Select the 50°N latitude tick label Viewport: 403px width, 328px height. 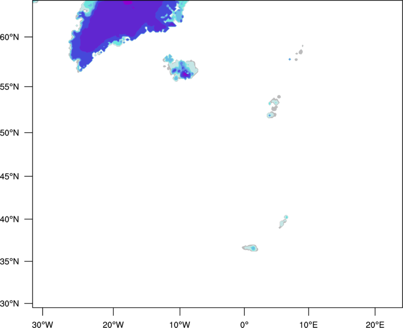click(20, 133)
